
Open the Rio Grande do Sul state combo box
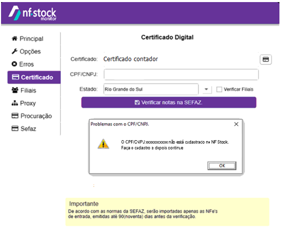(x=151, y=89)
